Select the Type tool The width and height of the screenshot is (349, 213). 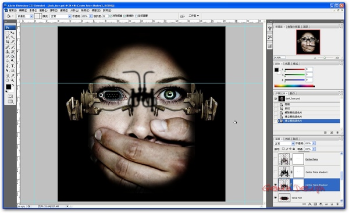(12, 66)
